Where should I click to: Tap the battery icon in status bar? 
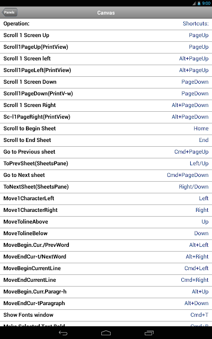coord(199,3)
